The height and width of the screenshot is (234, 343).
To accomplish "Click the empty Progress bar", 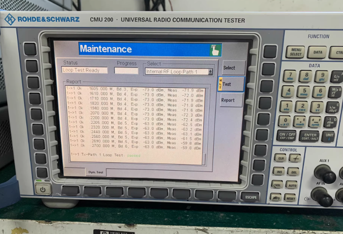I will coord(126,71).
